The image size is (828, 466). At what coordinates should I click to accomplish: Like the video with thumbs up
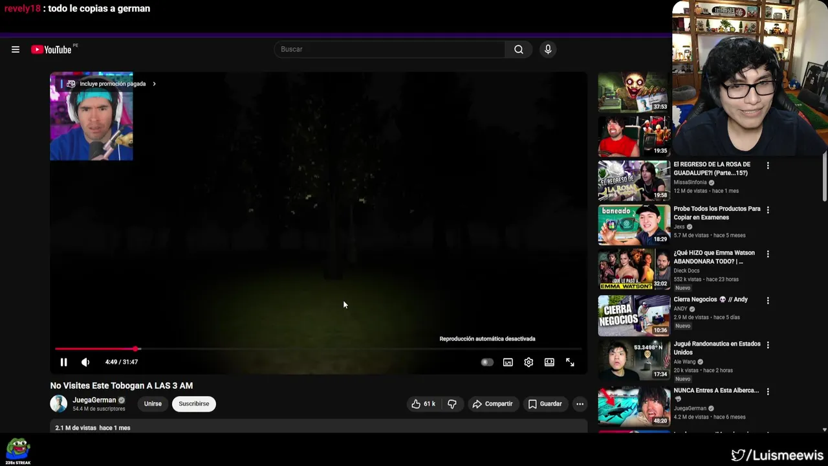pos(423,404)
